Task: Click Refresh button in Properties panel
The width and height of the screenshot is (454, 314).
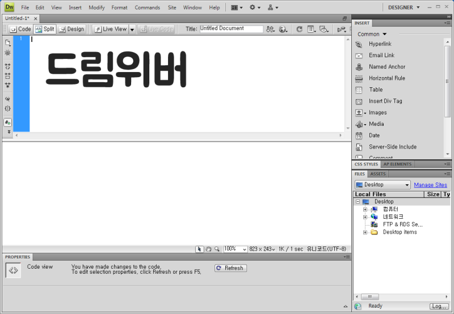Action: [x=231, y=268]
